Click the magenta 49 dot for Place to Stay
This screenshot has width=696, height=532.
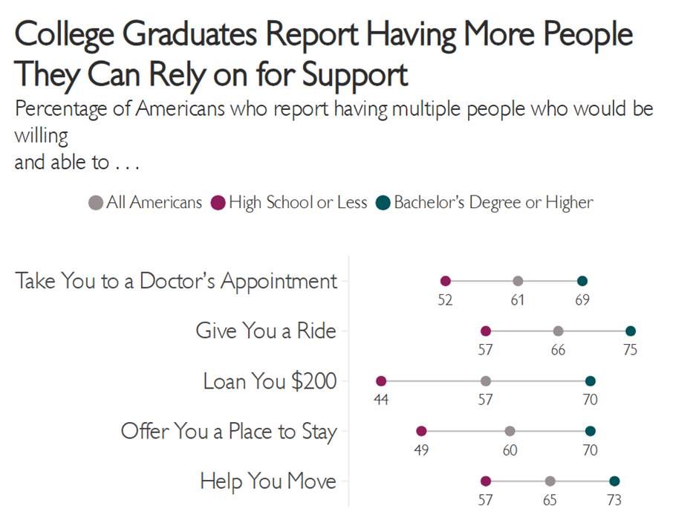421,431
